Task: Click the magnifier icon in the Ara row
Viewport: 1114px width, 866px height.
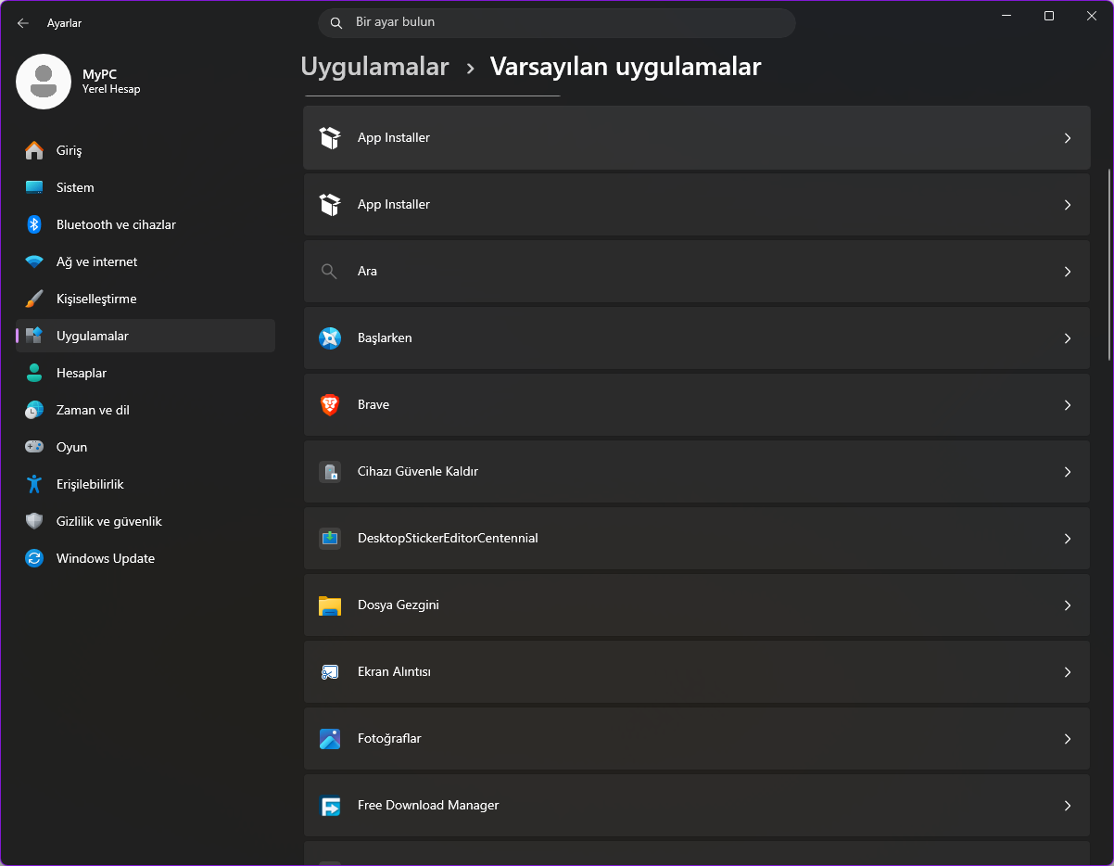Action: tap(329, 271)
